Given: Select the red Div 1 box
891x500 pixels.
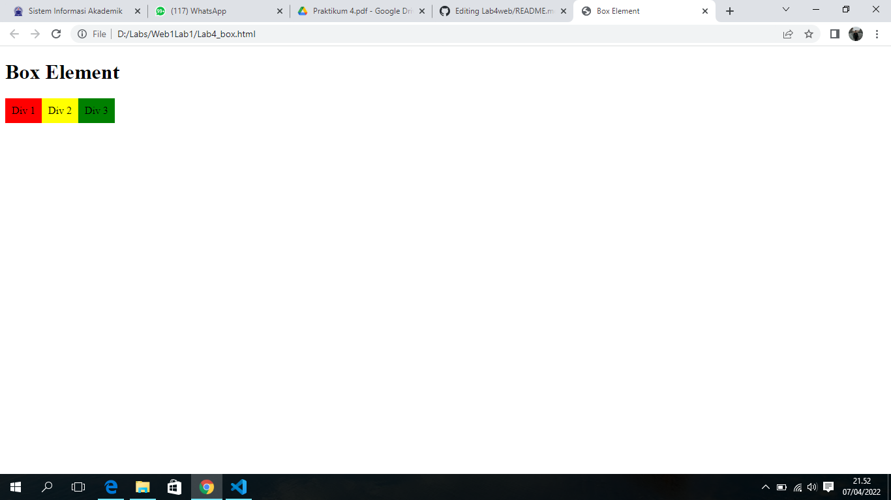Looking at the screenshot, I should click(x=23, y=110).
